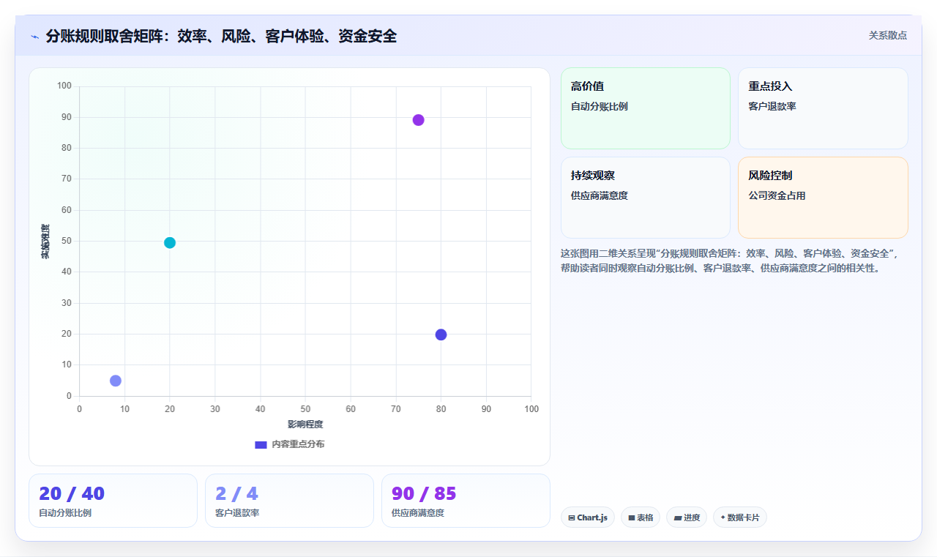
Task: Click the 关系散点 label in the header
Action: 887,35
